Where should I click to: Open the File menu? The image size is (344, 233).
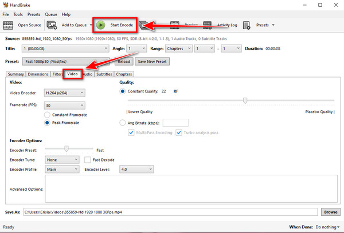click(x=6, y=14)
